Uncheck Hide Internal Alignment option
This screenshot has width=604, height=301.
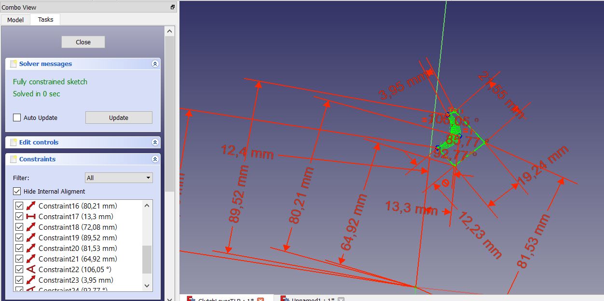(x=17, y=191)
